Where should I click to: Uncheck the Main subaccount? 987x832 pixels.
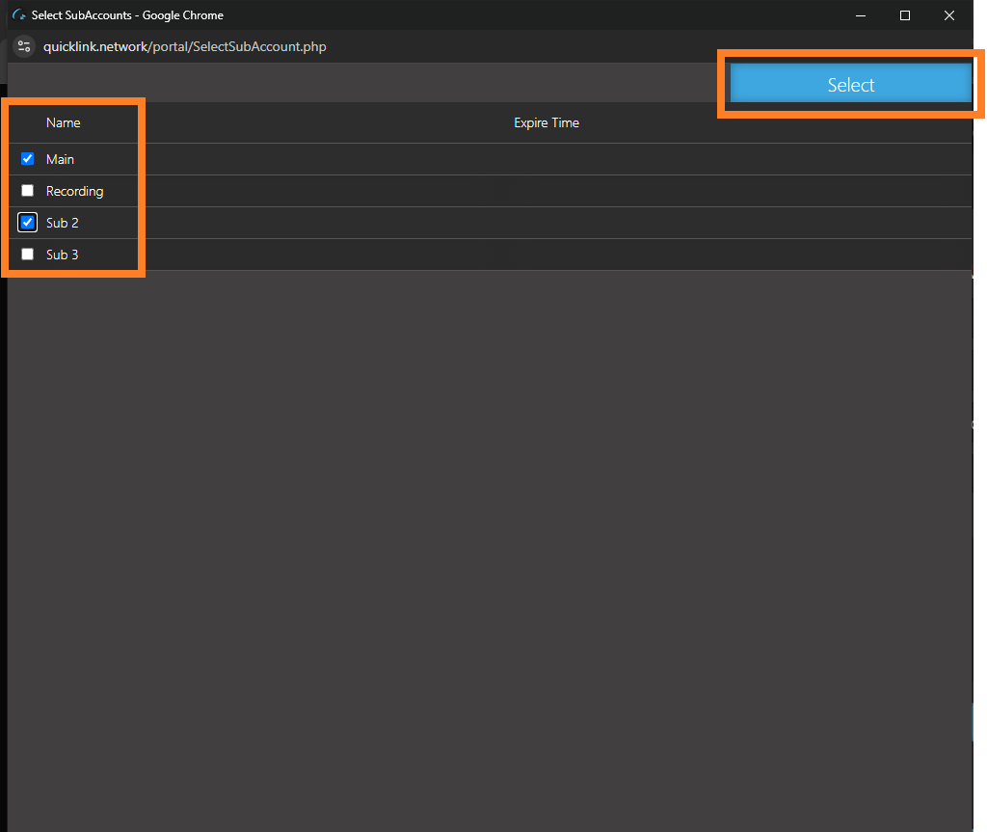point(27,158)
